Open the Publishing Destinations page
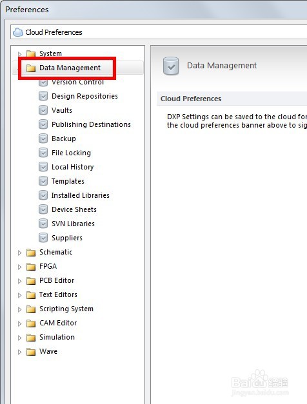 click(x=91, y=124)
